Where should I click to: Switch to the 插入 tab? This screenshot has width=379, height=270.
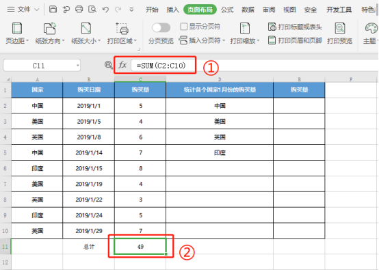point(172,10)
